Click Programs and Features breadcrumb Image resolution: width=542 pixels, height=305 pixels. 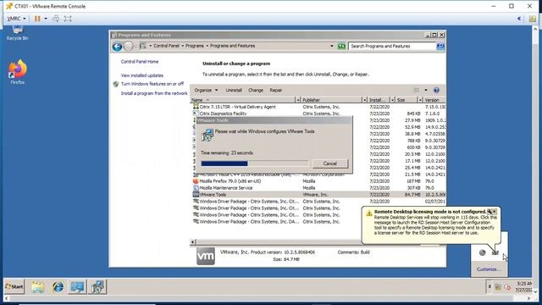tap(232, 46)
